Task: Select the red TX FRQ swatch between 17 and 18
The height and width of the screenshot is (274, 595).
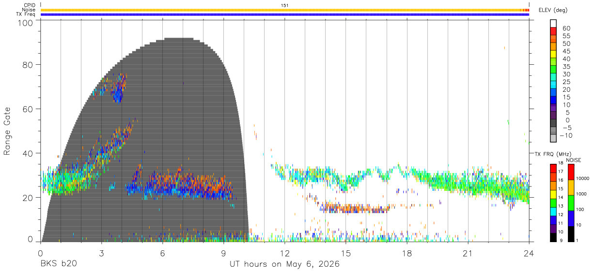Action: click(x=553, y=168)
